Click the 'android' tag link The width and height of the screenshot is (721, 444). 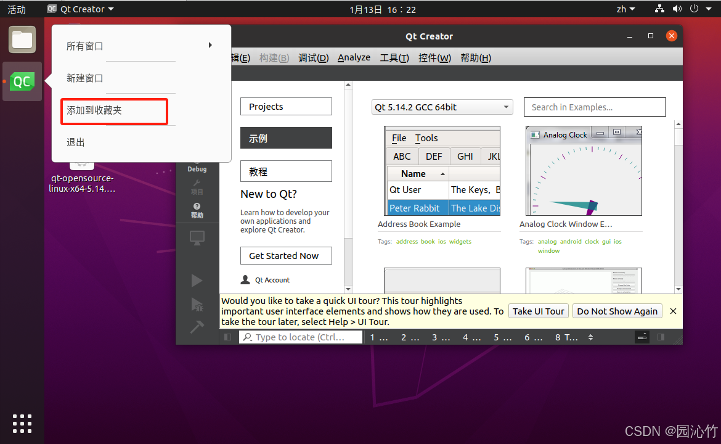[x=571, y=242]
